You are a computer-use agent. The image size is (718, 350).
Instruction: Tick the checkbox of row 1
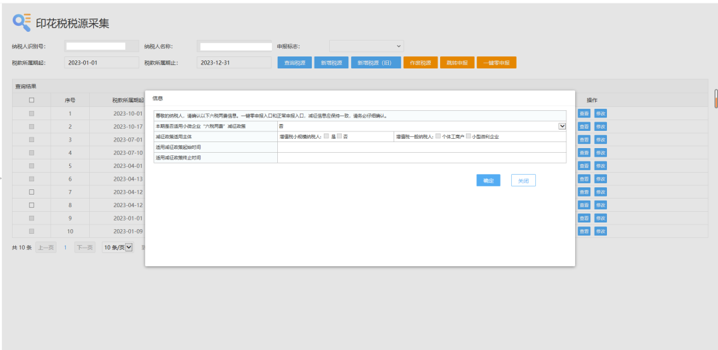[x=32, y=114]
